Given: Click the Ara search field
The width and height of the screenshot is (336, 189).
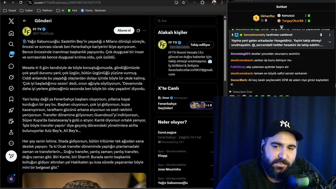Looking at the screenshot, I should pos(186,21).
